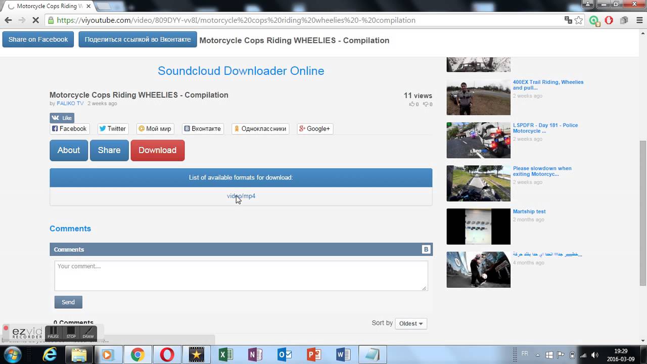Click grey documents extension icon
647x364 pixels.
[x=624, y=20]
